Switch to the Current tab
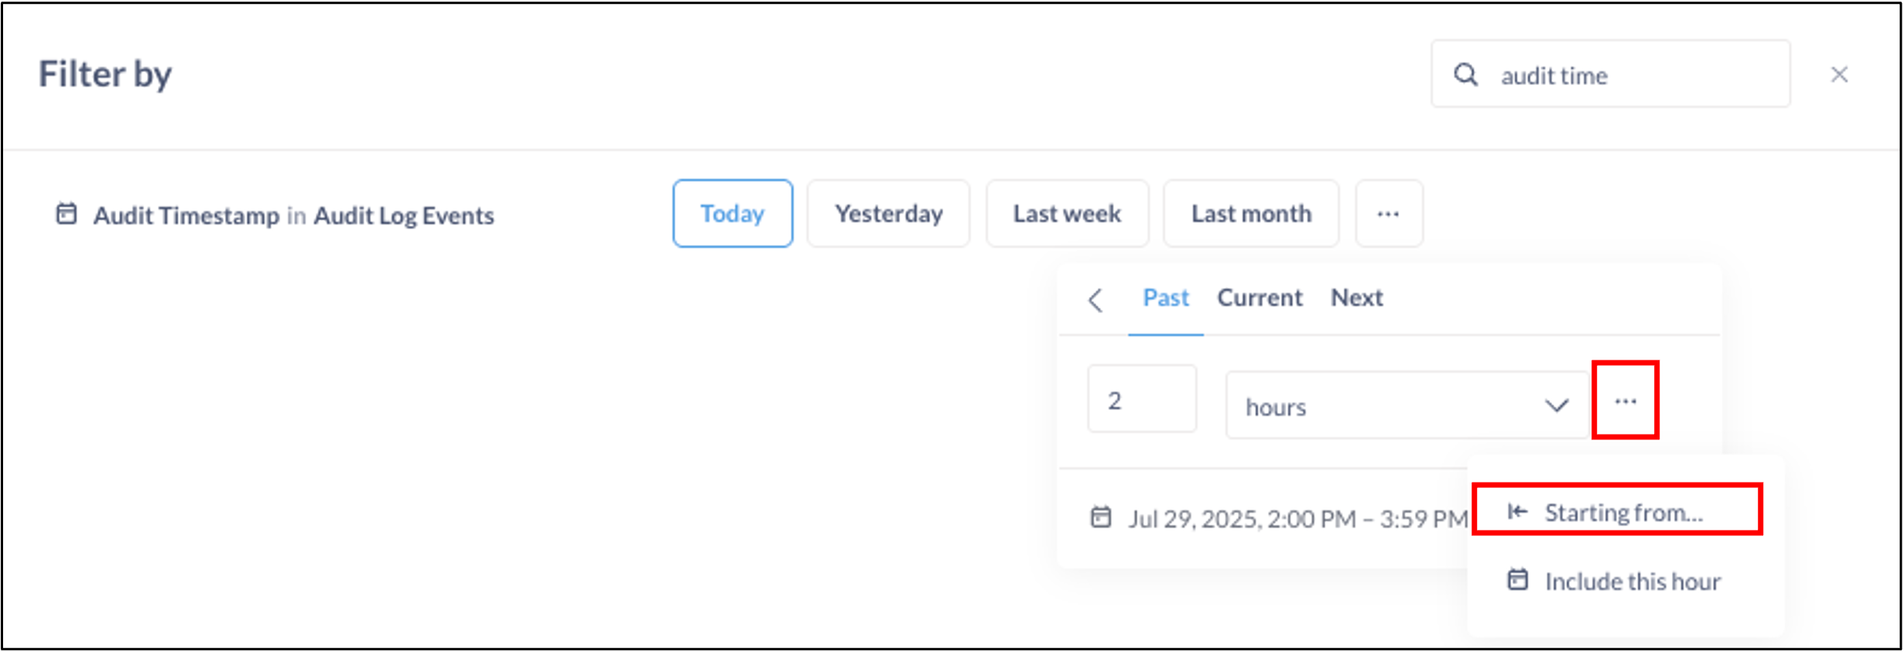This screenshot has height=652, width=1904. [x=1260, y=298]
